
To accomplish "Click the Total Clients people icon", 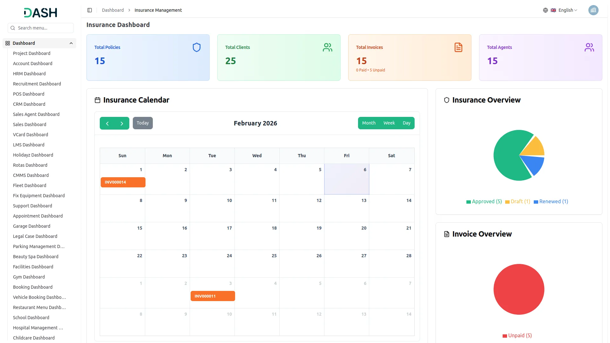I will pos(327,47).
